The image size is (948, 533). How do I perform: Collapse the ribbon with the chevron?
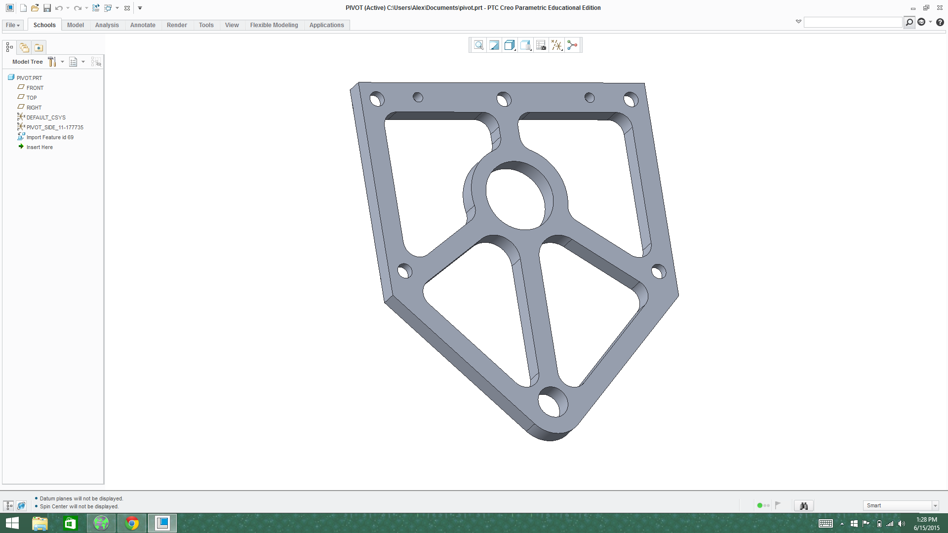click(x=798, y=22)
